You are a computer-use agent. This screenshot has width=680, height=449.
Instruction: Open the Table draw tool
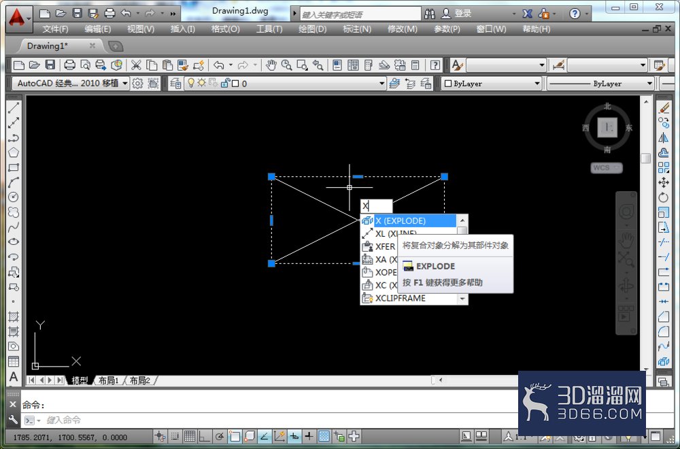point(14,361)
